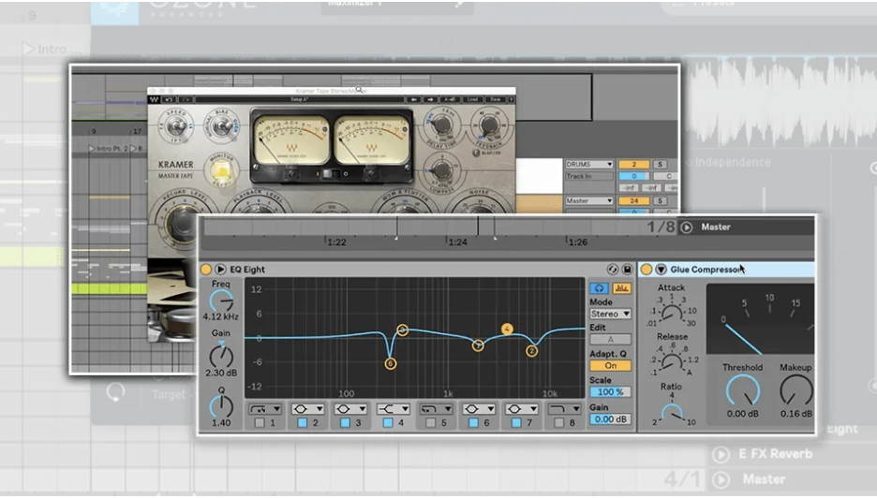877x498 pixels.
Task: Open filter type dropdown for band 3
Action: [350, 409]
